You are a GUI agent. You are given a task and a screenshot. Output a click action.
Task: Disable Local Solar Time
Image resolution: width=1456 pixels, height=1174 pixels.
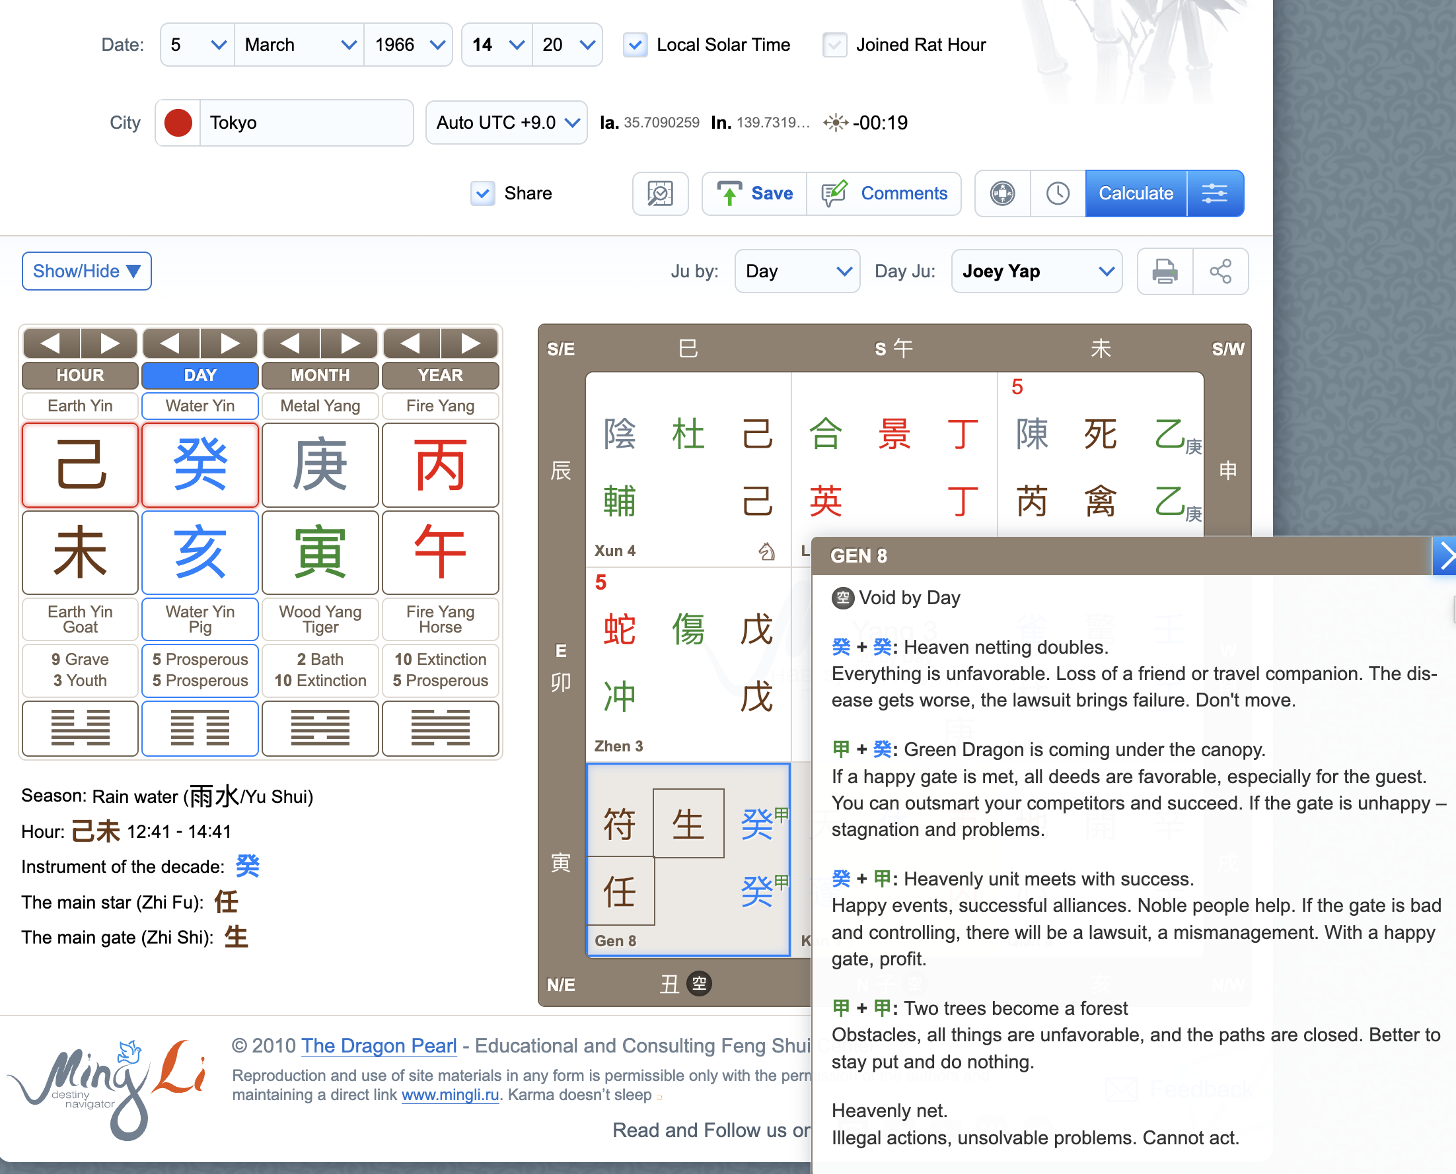coord(635,45)
